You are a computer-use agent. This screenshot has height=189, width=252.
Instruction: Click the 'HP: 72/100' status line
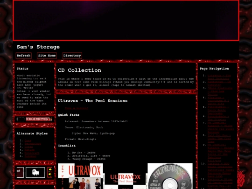pos(25,88)
